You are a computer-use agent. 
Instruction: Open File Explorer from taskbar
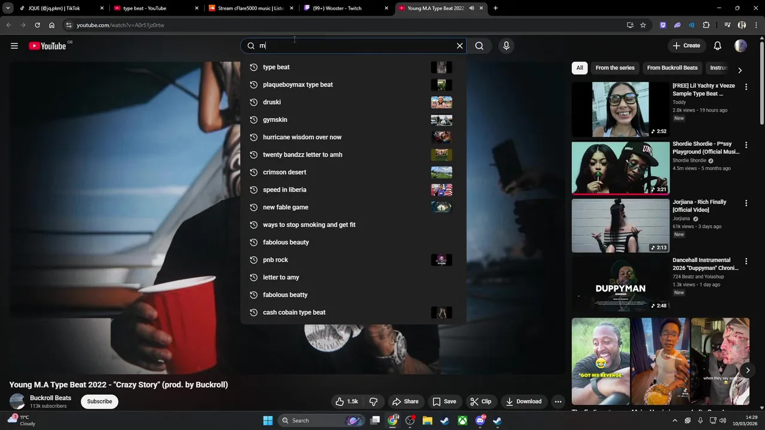click(427, 420)
